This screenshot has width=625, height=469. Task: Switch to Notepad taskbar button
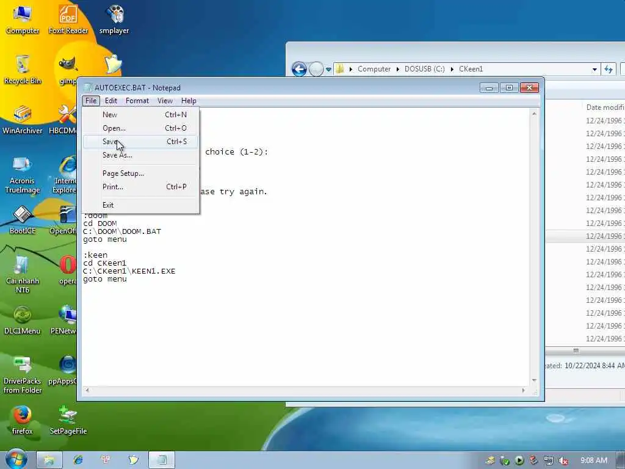point(162,460)
